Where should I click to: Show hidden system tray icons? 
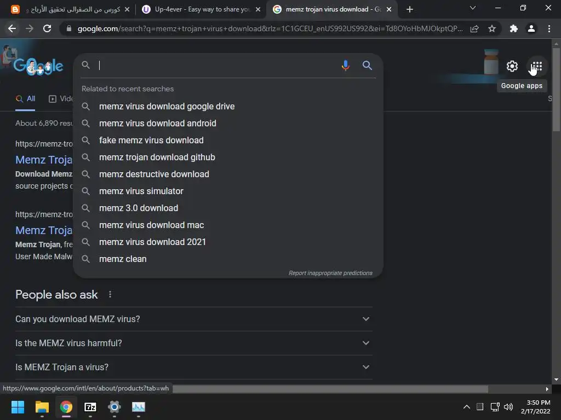tap(467, 407)
